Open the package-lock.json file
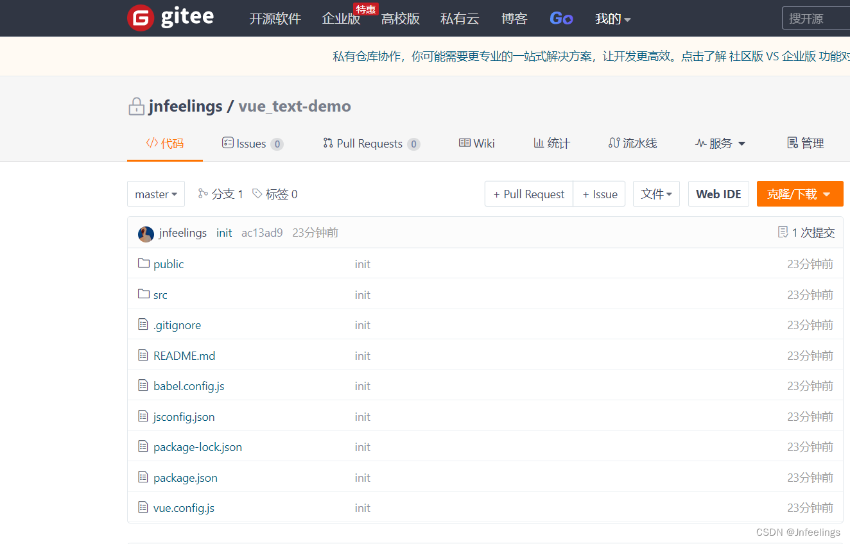 pyautogui.click(x=198, y=446)
